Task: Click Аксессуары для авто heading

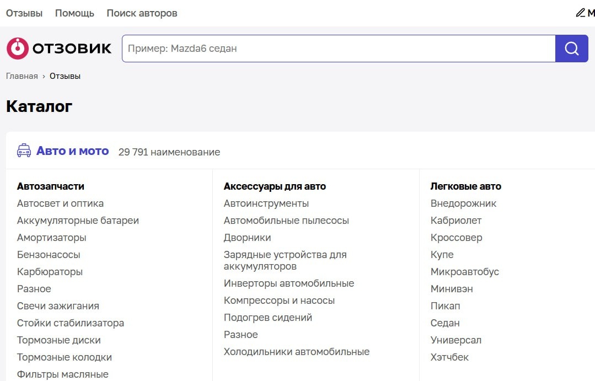Action: [275, 186]
